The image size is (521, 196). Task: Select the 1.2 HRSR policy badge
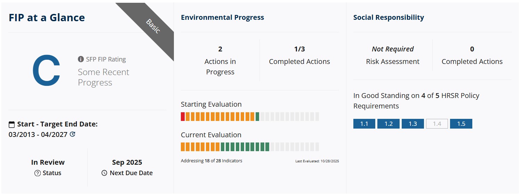point(388,124)
